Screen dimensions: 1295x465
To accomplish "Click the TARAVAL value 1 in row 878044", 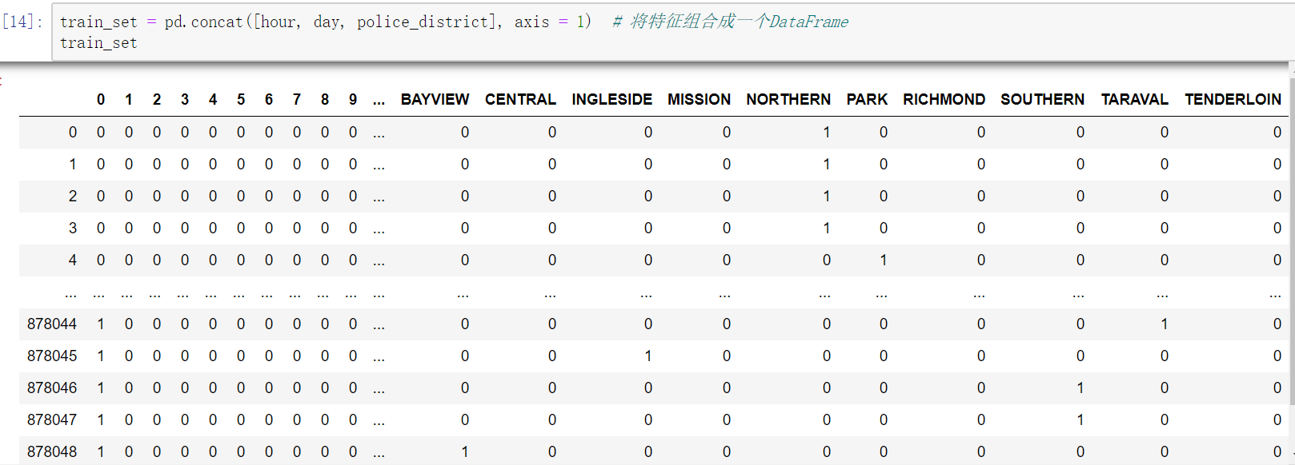I will pyautogui.click(x=1165, y=324).
